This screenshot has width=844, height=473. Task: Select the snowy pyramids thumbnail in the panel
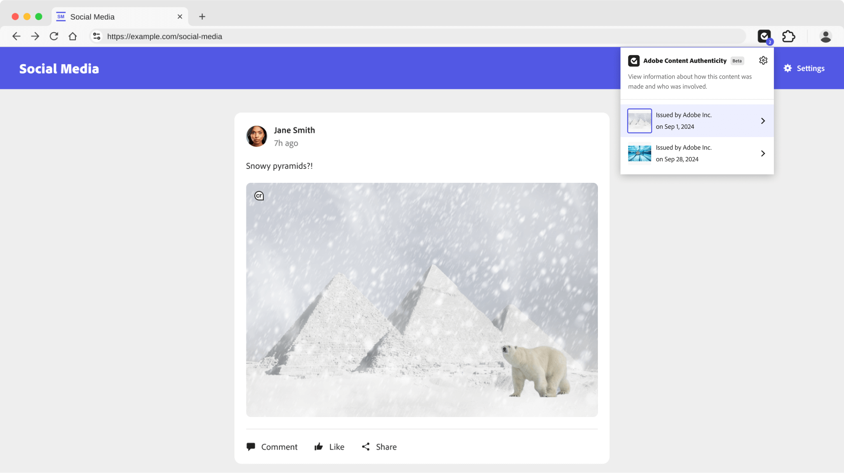[x=639, y=121]
